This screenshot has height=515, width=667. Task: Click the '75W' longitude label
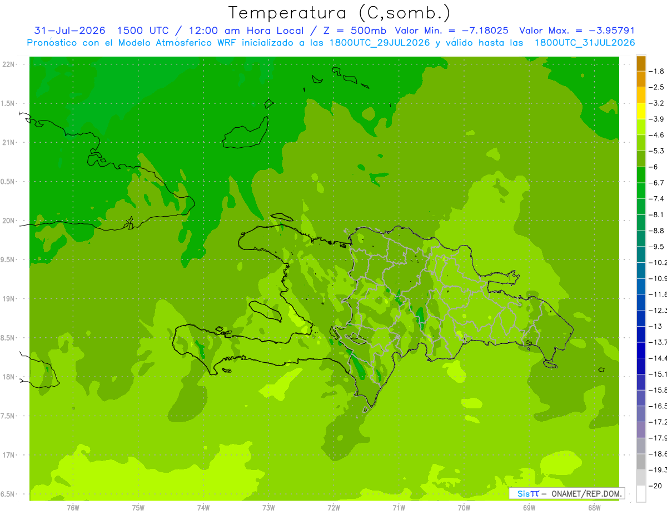click(x=138, y=507)
